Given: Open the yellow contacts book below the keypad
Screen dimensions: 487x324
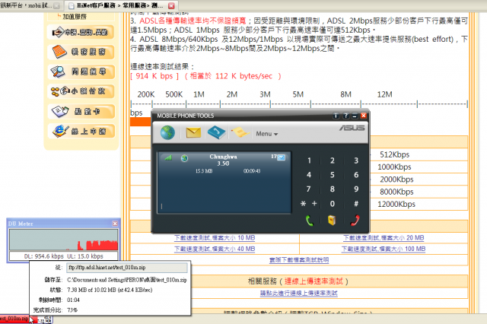Looking at the screenshot, I should [332, 220].
